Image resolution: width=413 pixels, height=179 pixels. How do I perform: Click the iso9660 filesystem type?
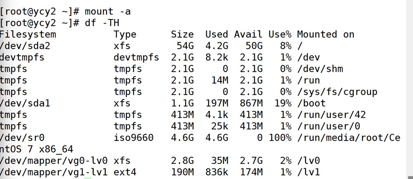[x=133, y=138]
